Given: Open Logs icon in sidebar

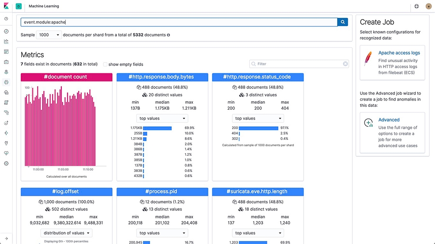Looking at the screenshot, I should pos(6,102).
